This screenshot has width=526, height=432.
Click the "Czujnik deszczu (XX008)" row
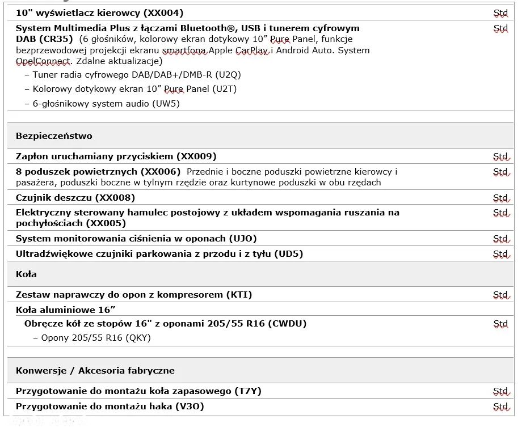75,198
